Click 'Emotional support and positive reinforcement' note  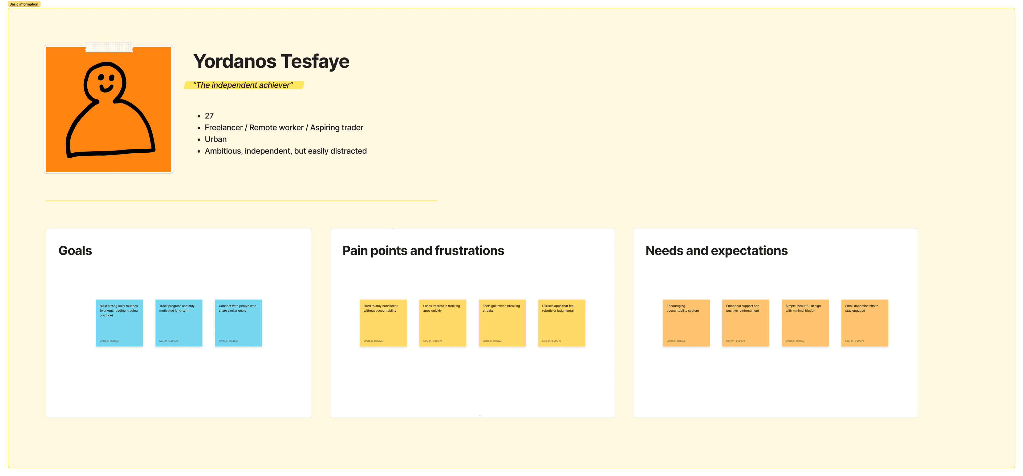(x=745, y=323)
